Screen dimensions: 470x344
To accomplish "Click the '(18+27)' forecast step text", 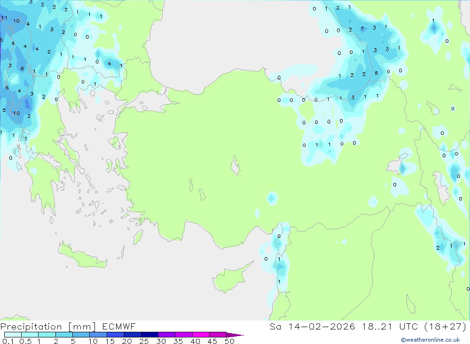I will coord(446,327).
